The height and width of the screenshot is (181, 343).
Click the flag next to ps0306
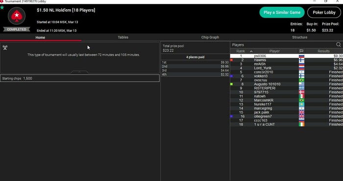tap(301, 56)
